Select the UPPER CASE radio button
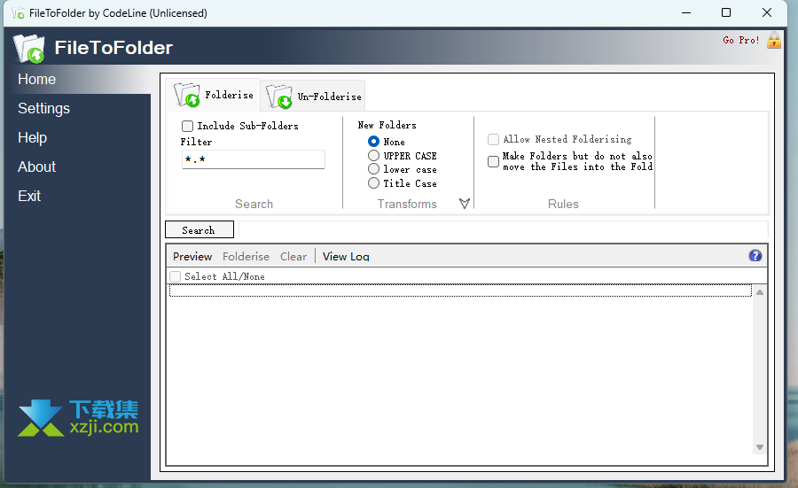This screenshot has height=488, width=798. (373, 156)
